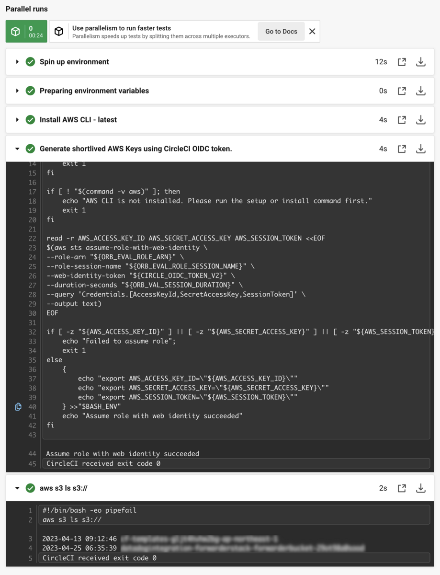The height and width of the screenshot is (575, 440).
Task: Click the cube icon in the parallelism banner
Action: click(58, 32)
